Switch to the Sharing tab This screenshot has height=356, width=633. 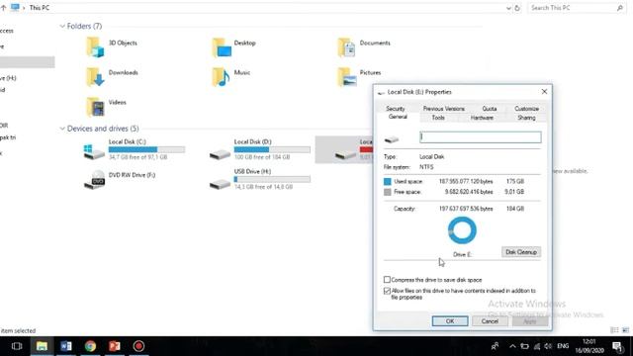(526, 118)
